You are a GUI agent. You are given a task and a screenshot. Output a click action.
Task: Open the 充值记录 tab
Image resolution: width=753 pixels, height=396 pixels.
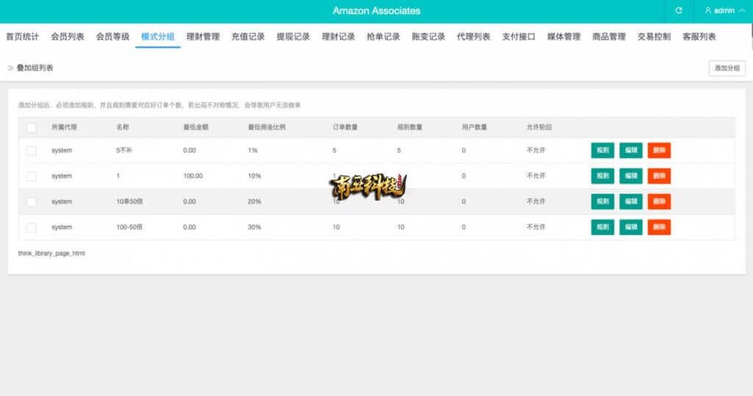click(248, 37)
